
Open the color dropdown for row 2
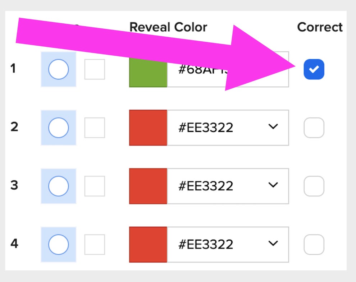pos(273,127)
